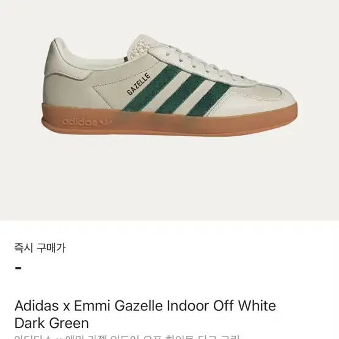Screen dimensions: 339x339
Task: Tap the word Emmi in the product title
Action: 92,305
